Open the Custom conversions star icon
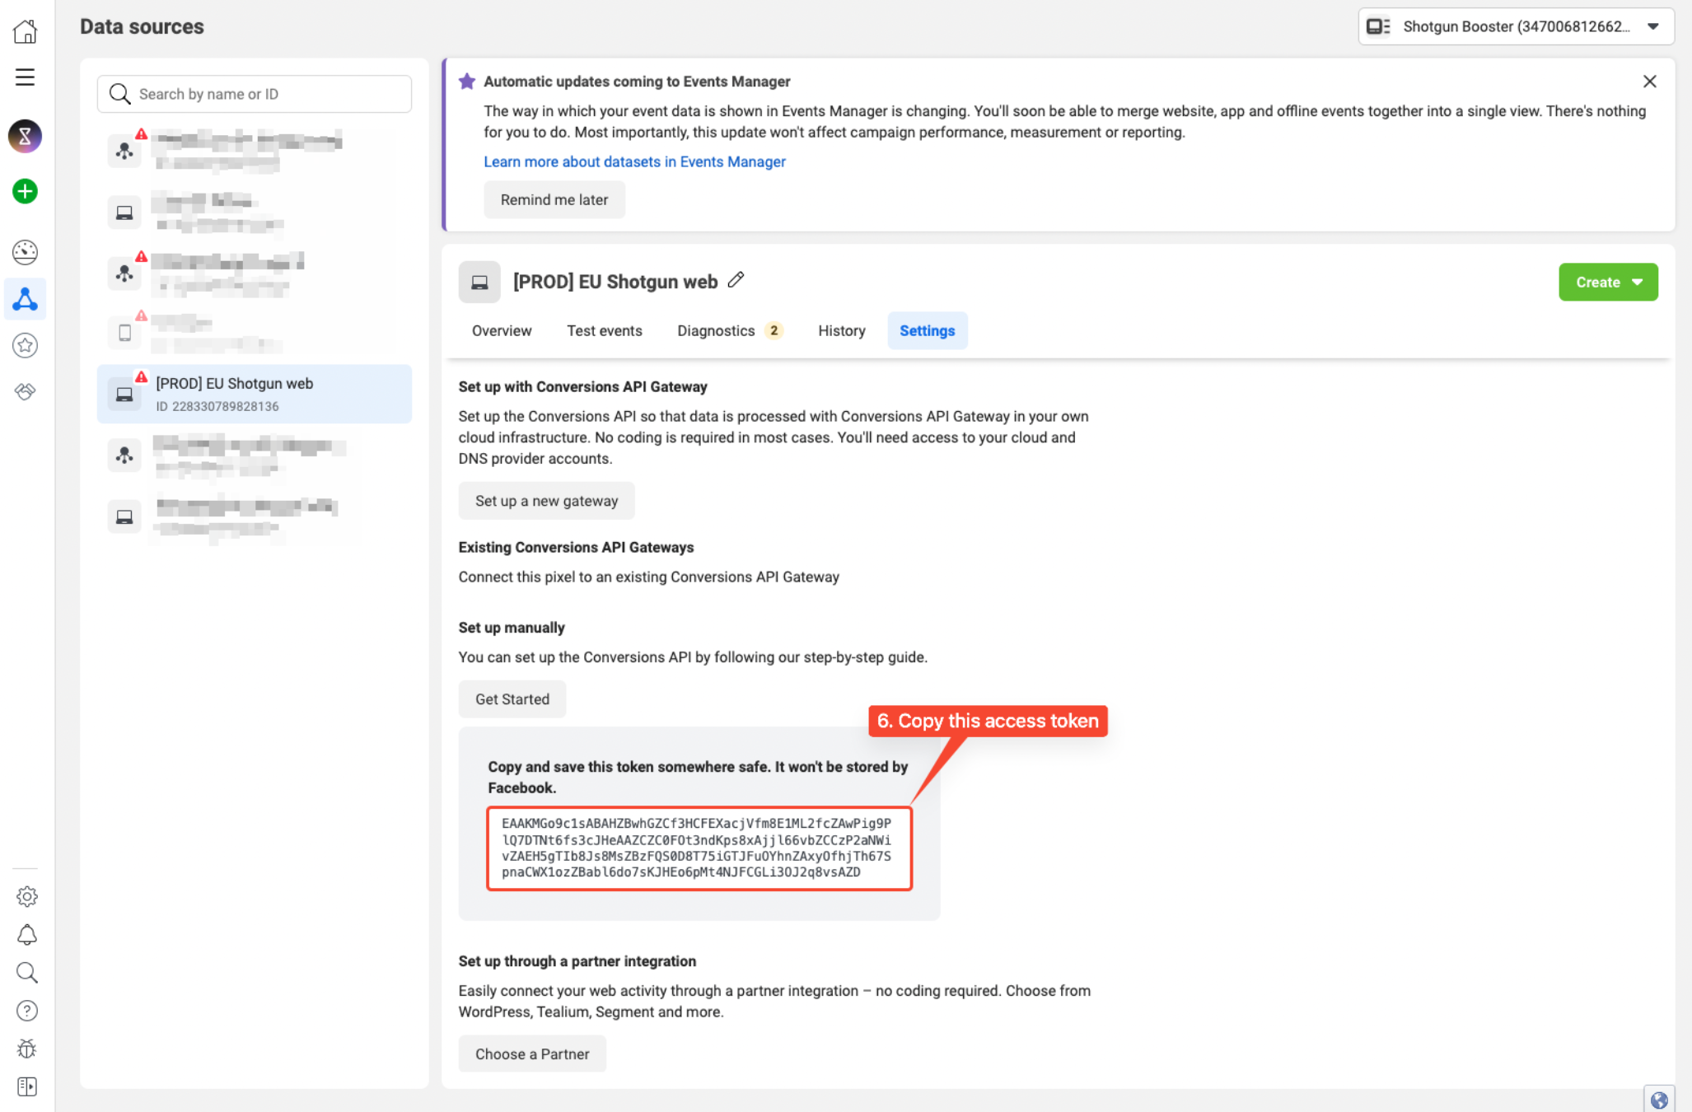 tap(26, 345)
